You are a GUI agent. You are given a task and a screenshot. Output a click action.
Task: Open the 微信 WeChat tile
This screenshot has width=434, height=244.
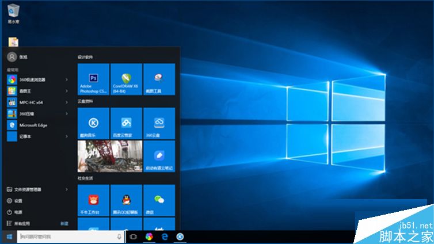coord(159,200)
